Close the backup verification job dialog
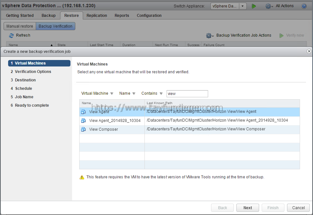The height and width of the screenshot is (215, 313). (x=309, y=51)
